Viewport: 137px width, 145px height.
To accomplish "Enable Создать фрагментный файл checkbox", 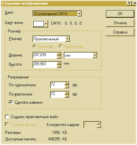I will 7,117.
